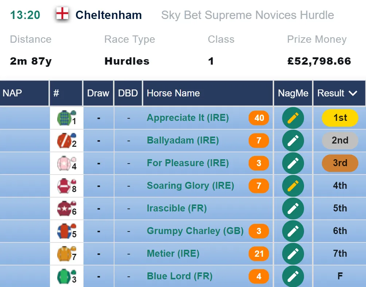The height and width of the screenshot is (287, 366).
Task: Click NagMe pencil icon for Appreciate It
Action: (x=293, y=118)
